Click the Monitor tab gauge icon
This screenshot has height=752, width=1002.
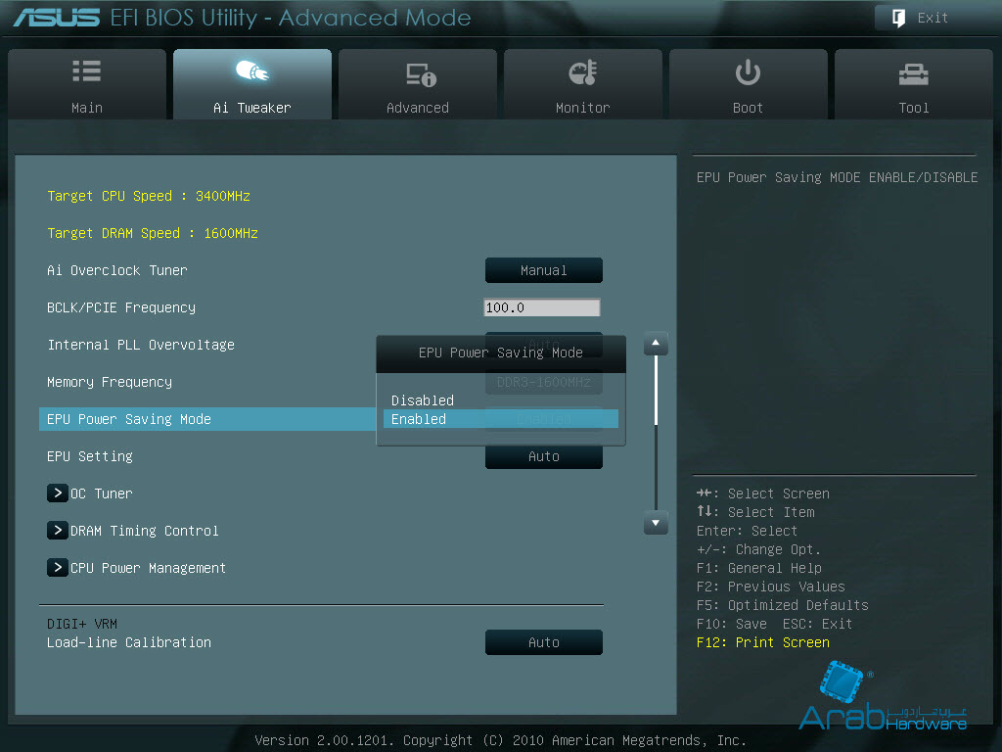click(x=582, y=72)
